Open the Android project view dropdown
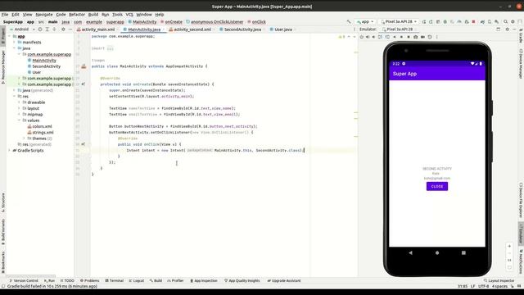 point(23,29)
